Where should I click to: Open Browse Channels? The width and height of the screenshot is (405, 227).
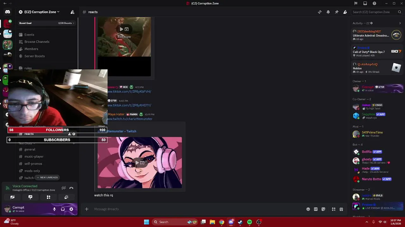tap(37, 42)
